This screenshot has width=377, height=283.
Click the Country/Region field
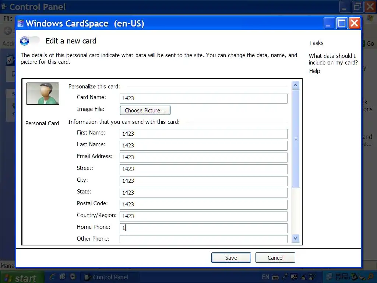[203, 216]
